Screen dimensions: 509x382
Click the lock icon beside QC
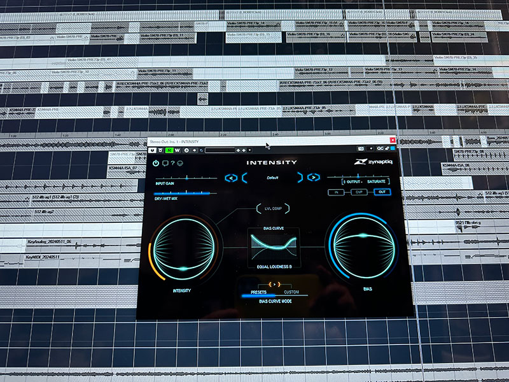(x=387, y=148)
